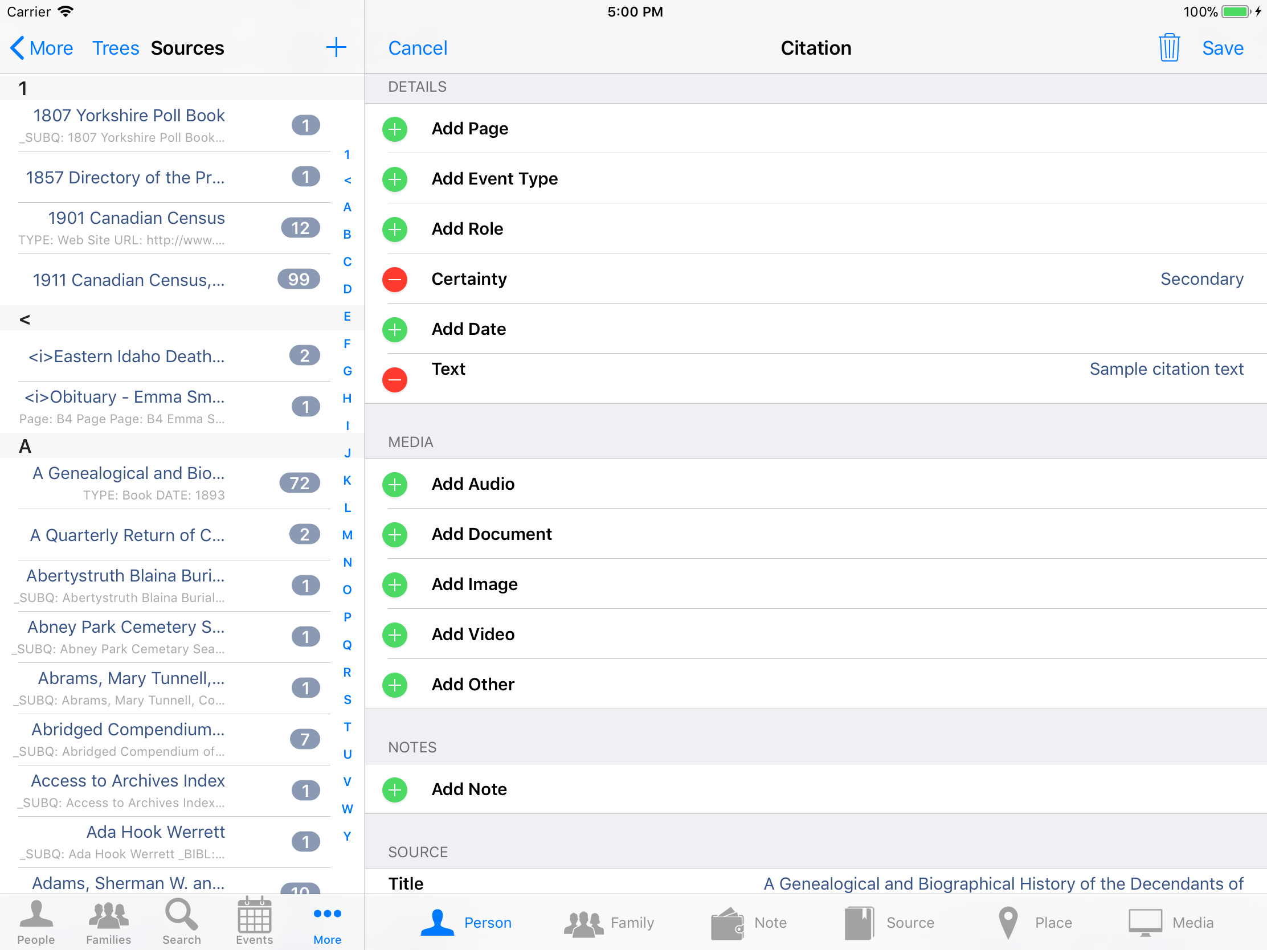Tap green plus beside Add Video
Viewport: 1267px width, 950px height.
click(395, 634)
